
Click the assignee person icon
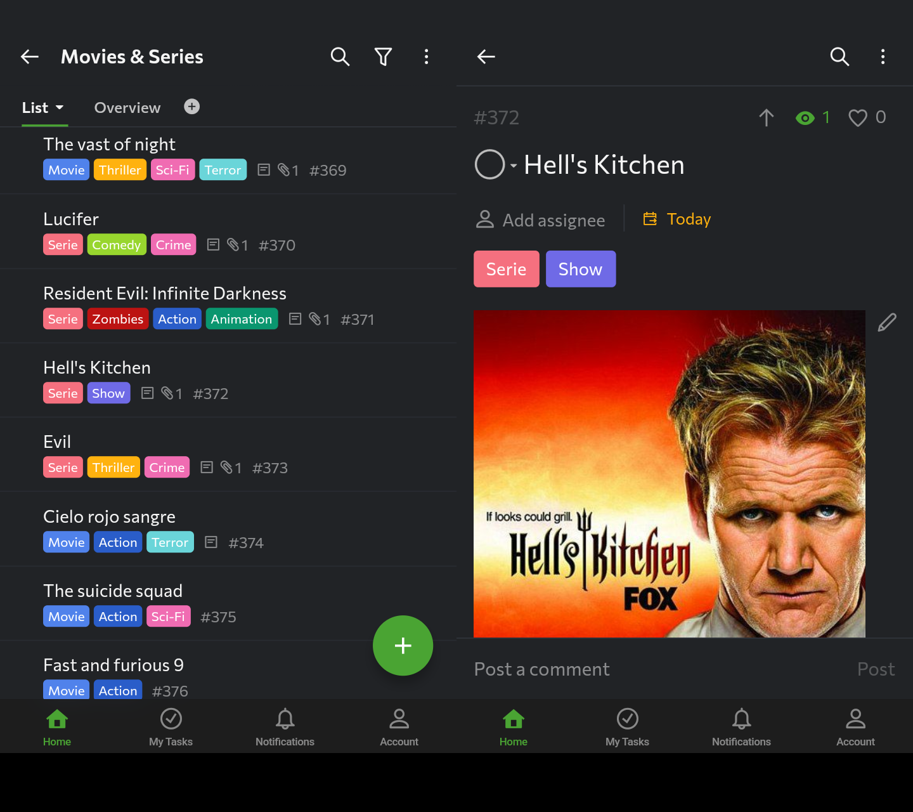point(484,219)
